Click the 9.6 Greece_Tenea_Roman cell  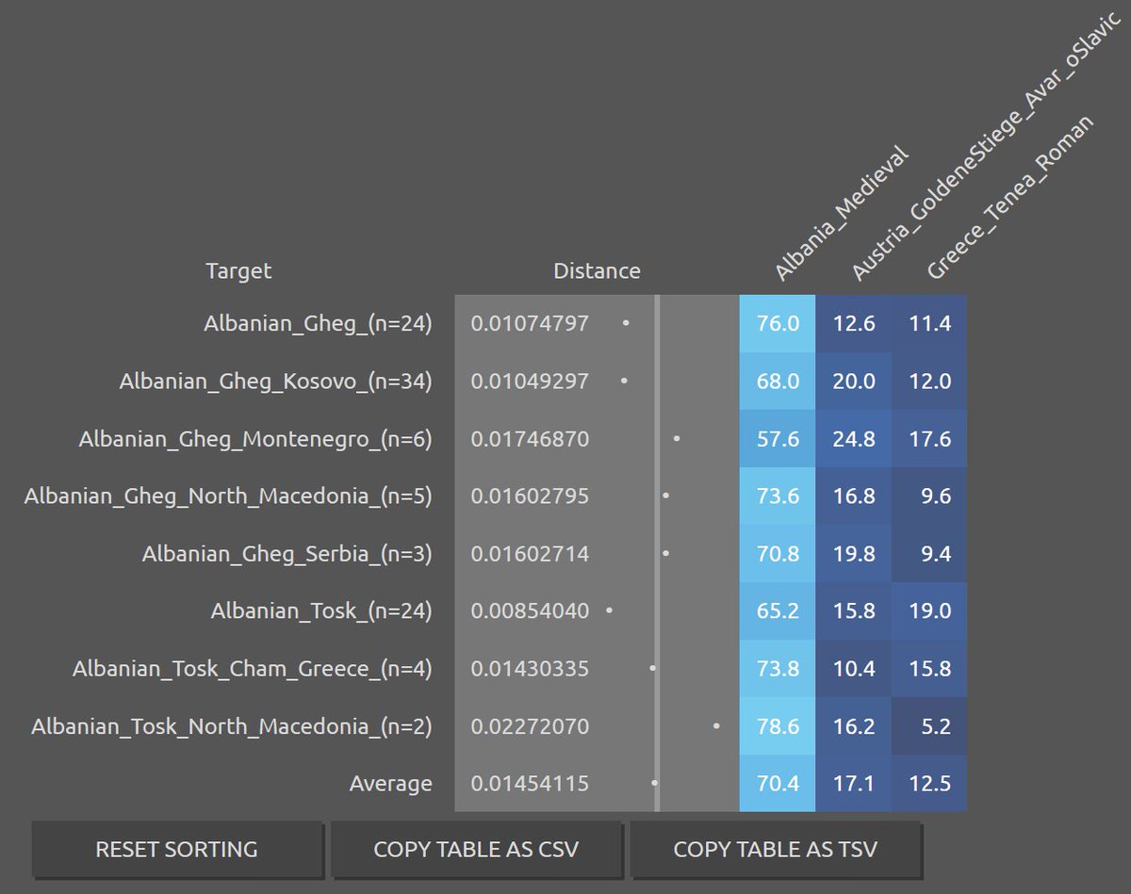[x=929, y=496]
